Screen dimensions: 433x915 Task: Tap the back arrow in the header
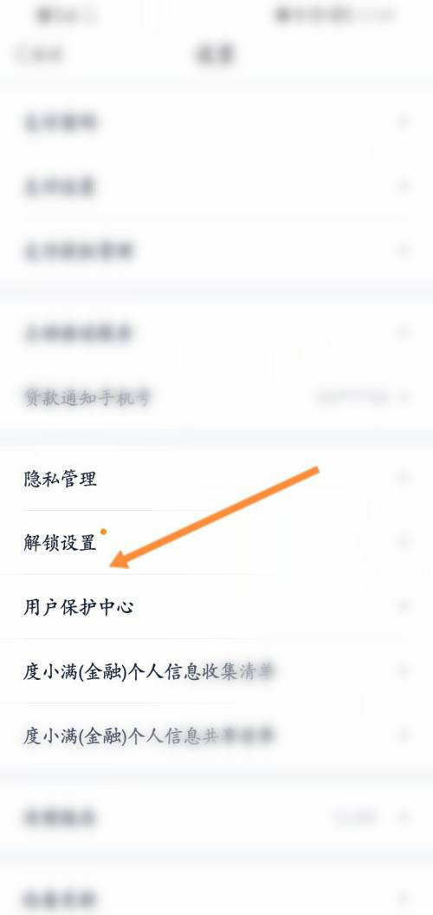22,55
